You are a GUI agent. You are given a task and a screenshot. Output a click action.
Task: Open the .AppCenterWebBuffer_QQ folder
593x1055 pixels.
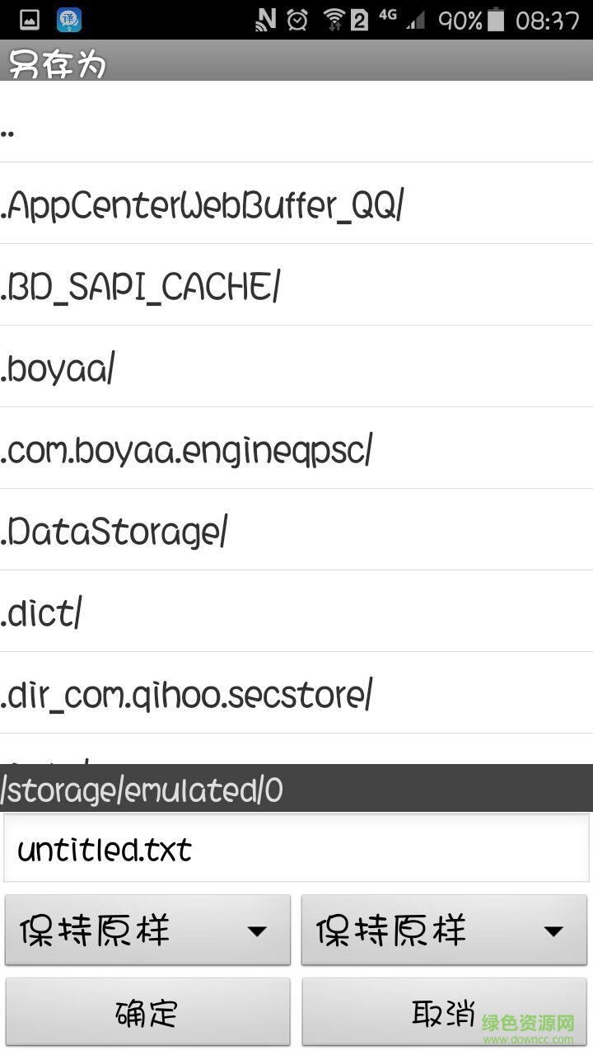[296, 204]
